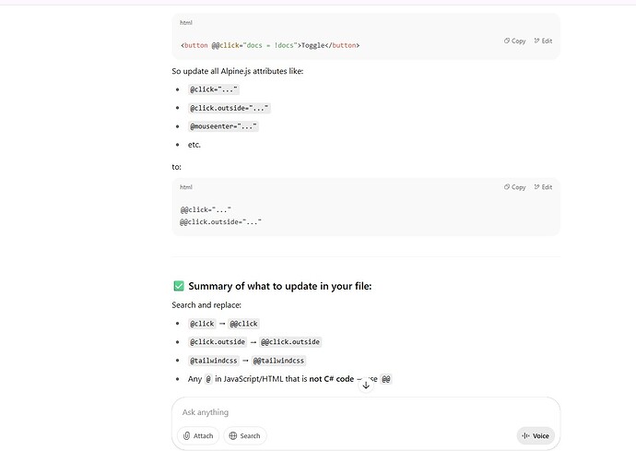Click the Ask anything input field
Screen dimensions: 636x451
(366, 412)
